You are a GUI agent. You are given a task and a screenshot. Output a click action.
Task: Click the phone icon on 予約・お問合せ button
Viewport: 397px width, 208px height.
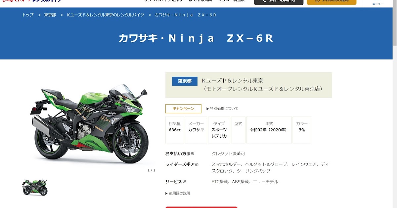pyautogui.click(x=264, y=1)
